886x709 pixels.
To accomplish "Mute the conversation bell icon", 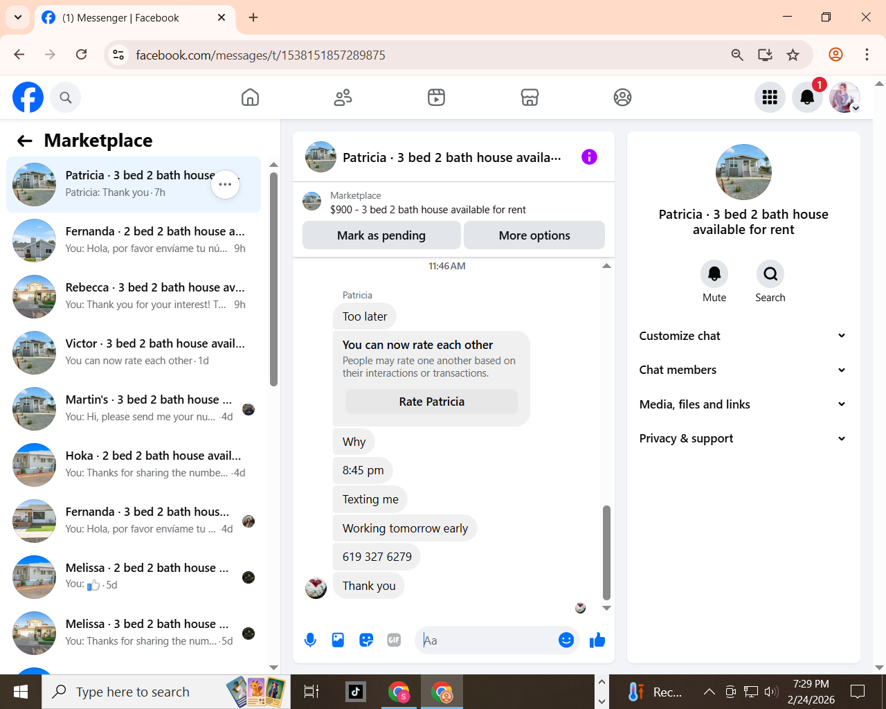I will (714, 274).
